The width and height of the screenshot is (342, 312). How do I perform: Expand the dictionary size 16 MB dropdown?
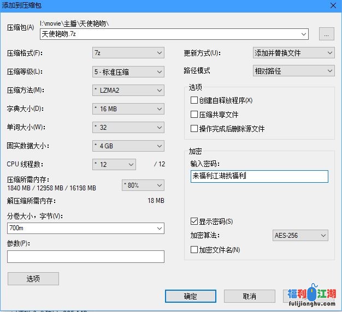[128, 109]
